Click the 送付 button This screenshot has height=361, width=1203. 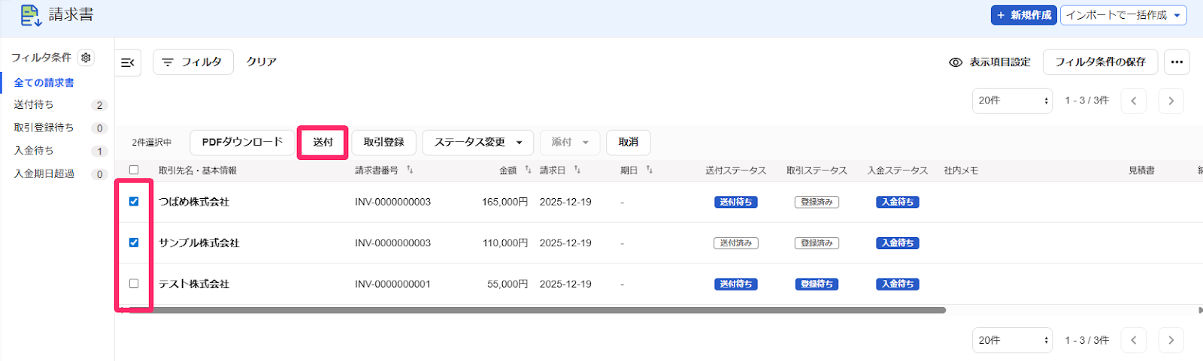(x=323, y=143)
